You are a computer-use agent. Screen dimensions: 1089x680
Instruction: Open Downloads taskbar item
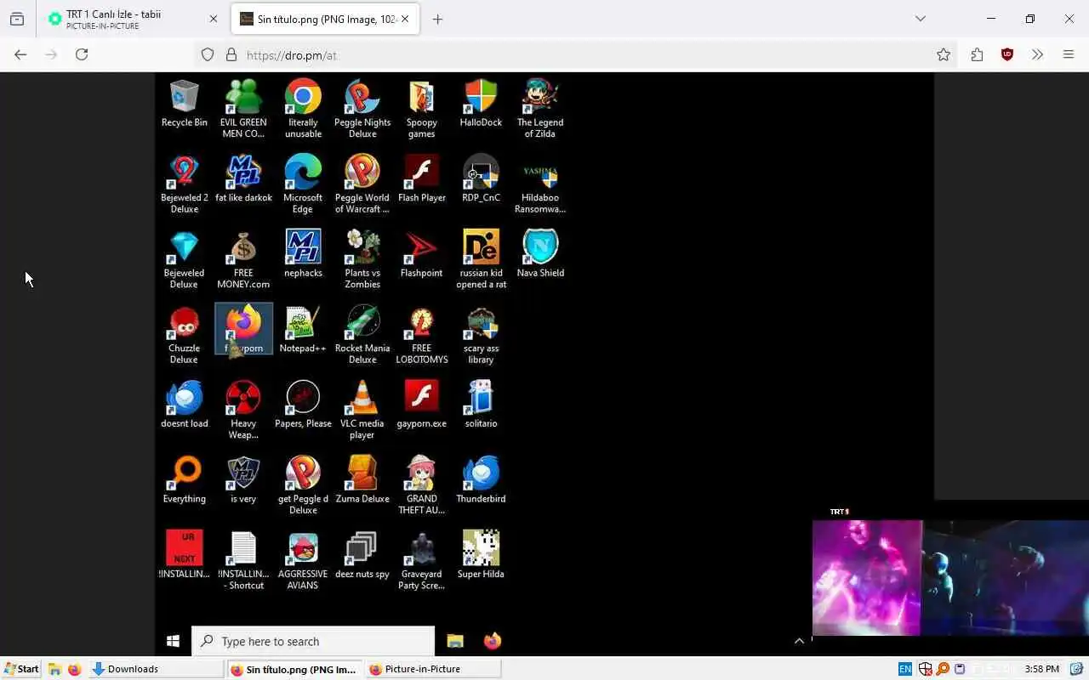tap(156, 669)
